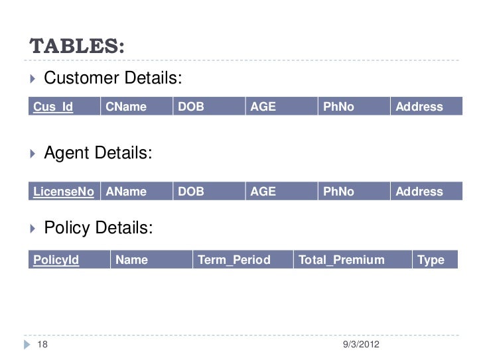Image resolution: width=483 pixels, height=362 pixels.
Task: Click the footer triangle next to page 18
Action: (27, 345)
